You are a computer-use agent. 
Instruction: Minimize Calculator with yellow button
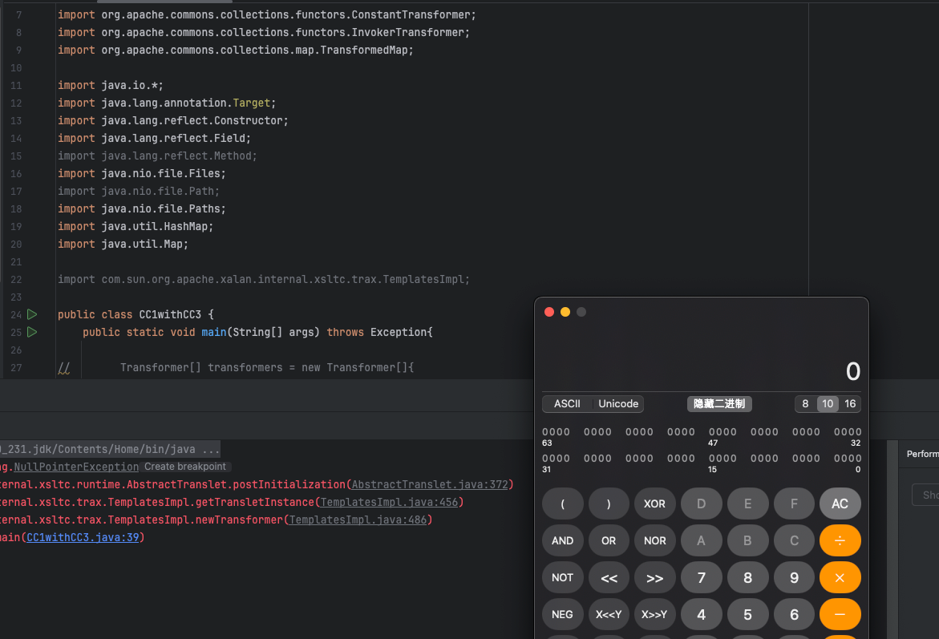pyautogui.click(x=565, y=312)
